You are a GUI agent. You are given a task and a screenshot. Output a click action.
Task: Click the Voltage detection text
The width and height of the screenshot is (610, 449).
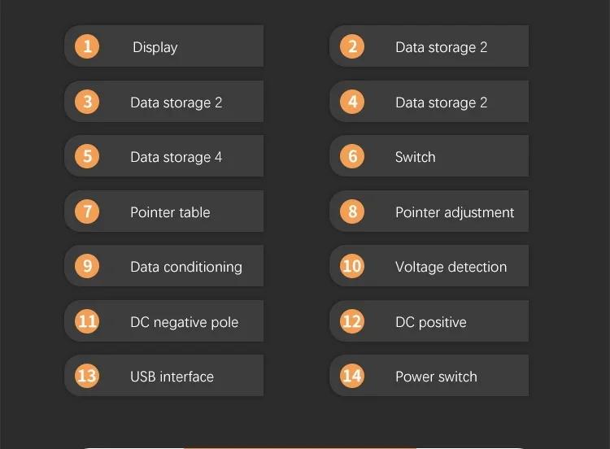451,267
